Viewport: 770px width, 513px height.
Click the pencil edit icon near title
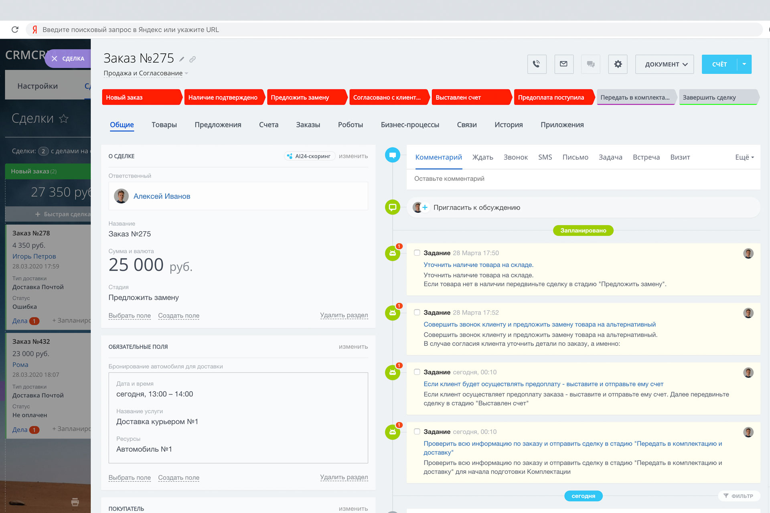coord(182,59)
